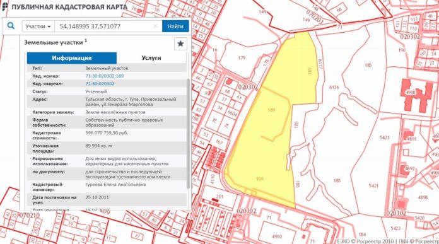Clear the search field with X icon

(155, 26)
